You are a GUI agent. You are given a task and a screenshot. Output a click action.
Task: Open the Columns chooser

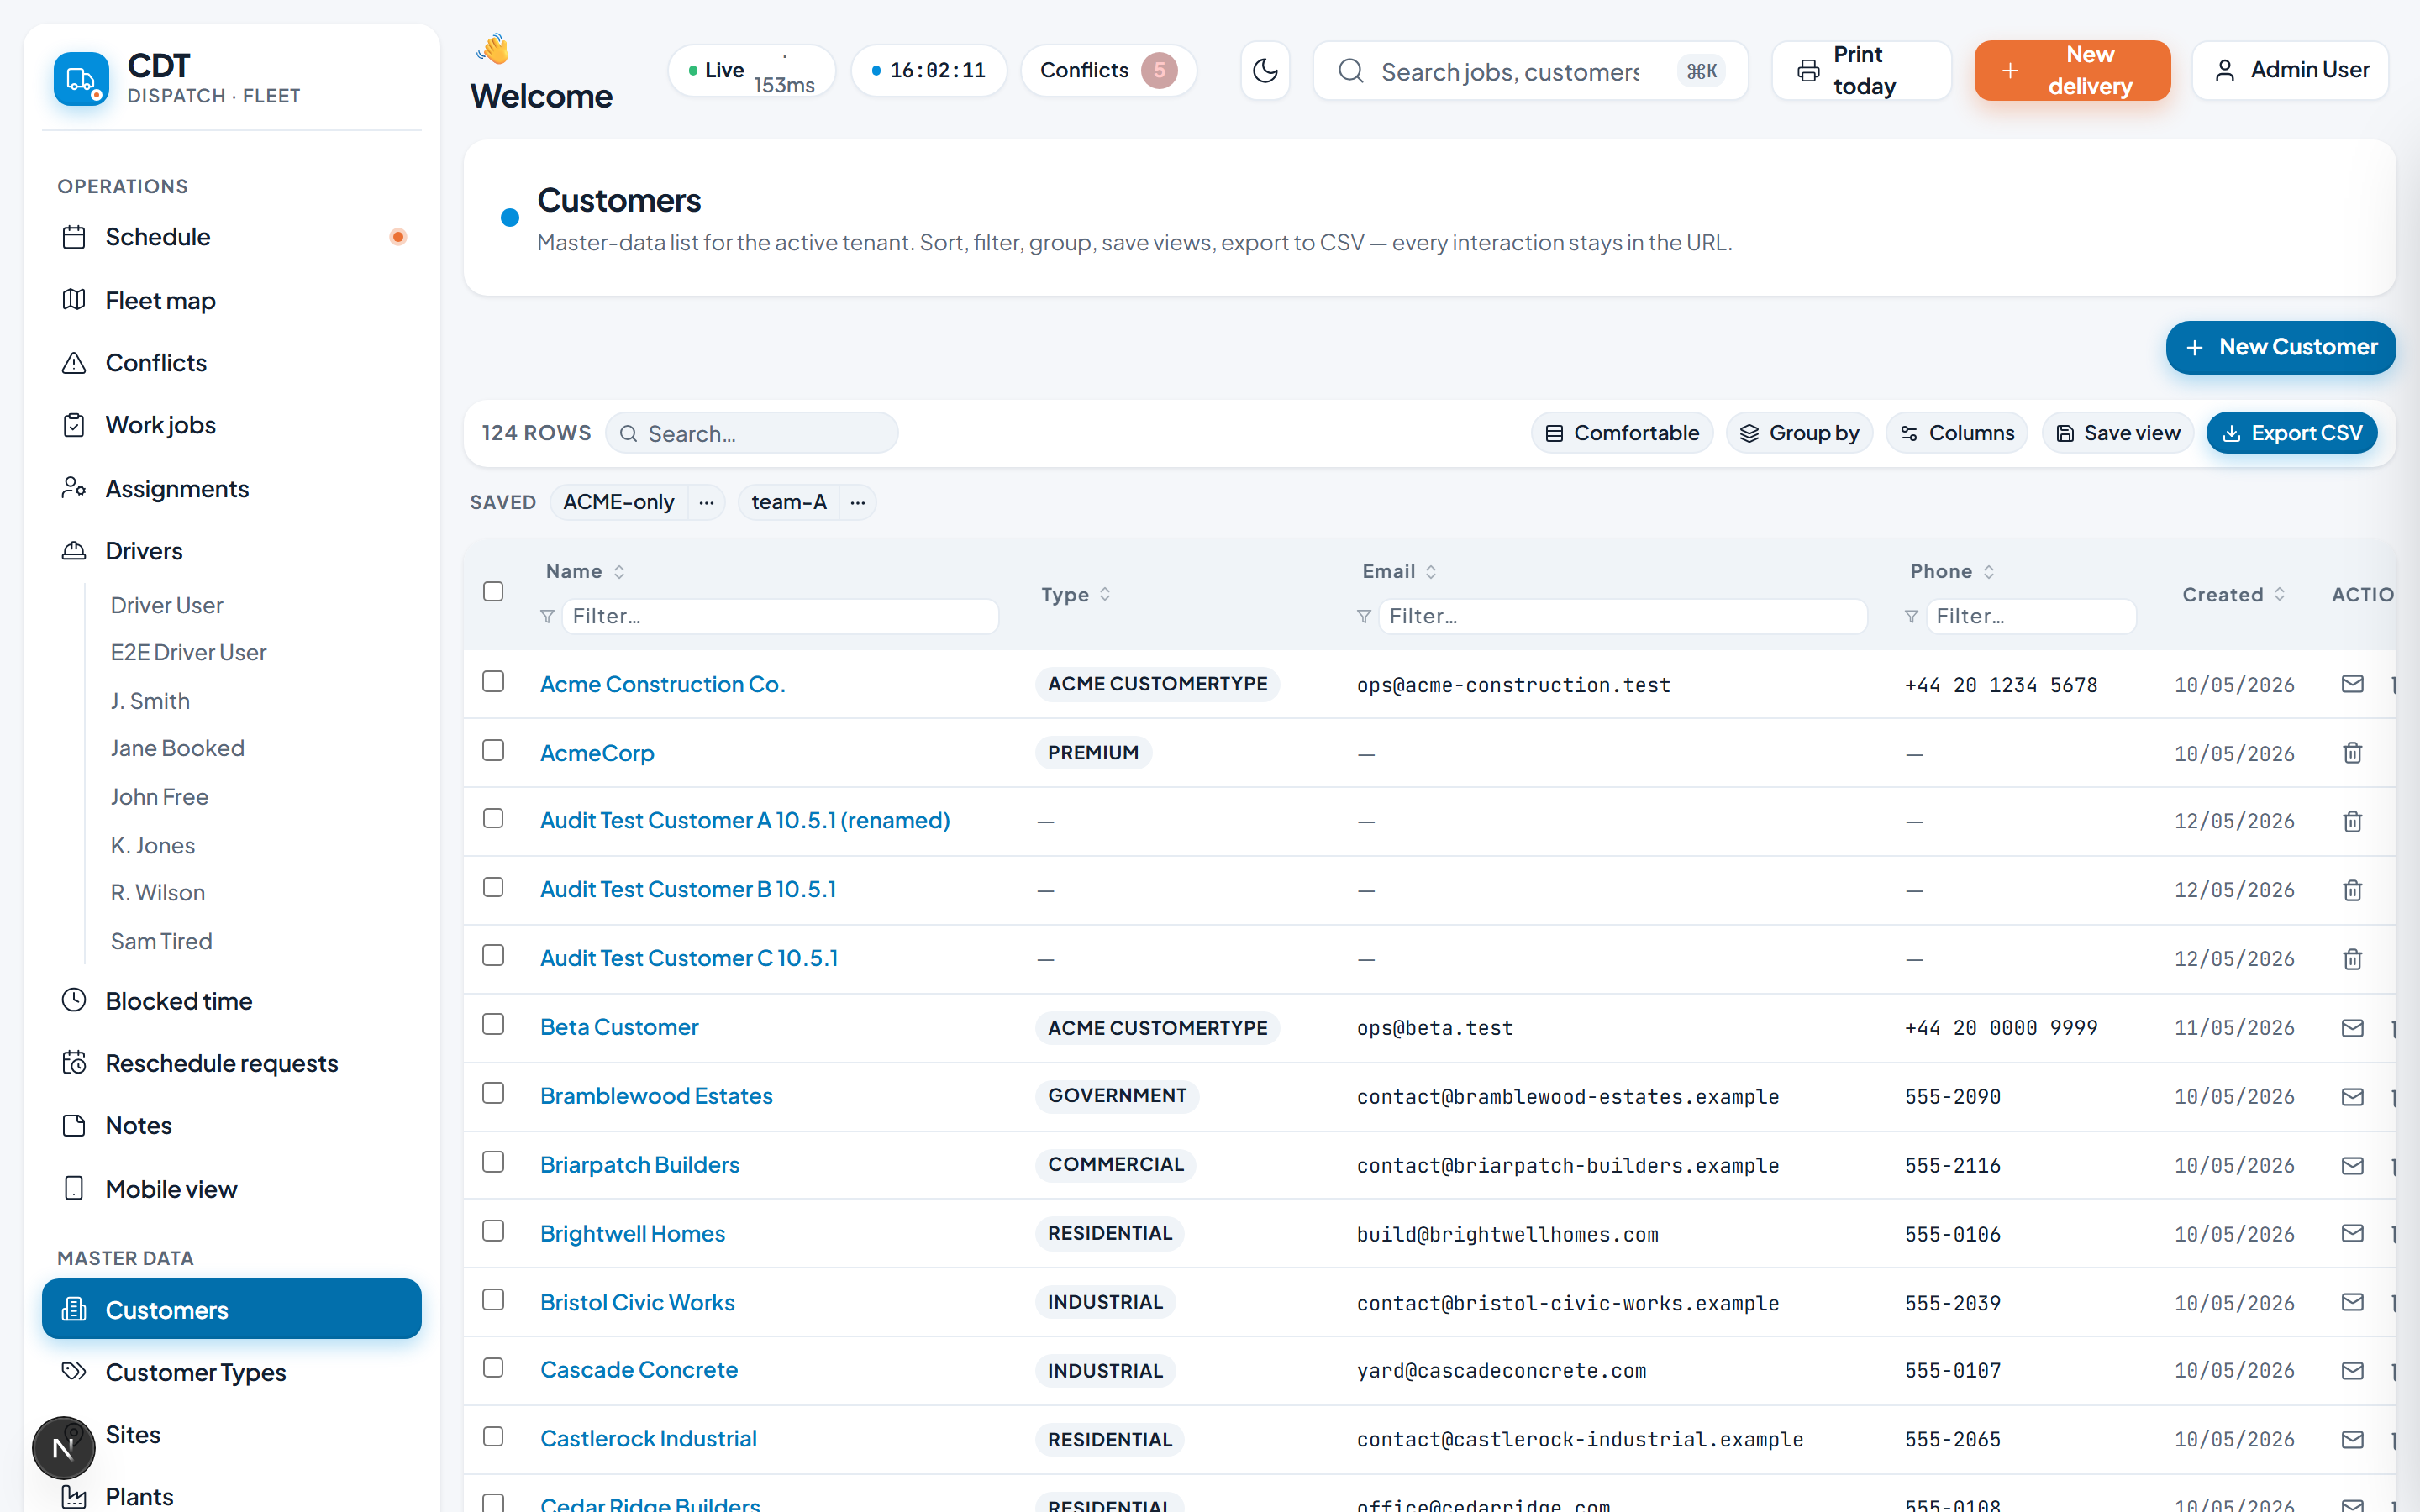coord(1957,433)
